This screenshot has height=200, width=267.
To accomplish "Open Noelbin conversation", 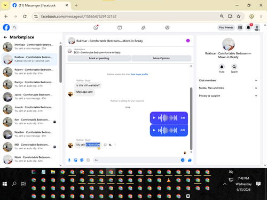I will [29, 134].
